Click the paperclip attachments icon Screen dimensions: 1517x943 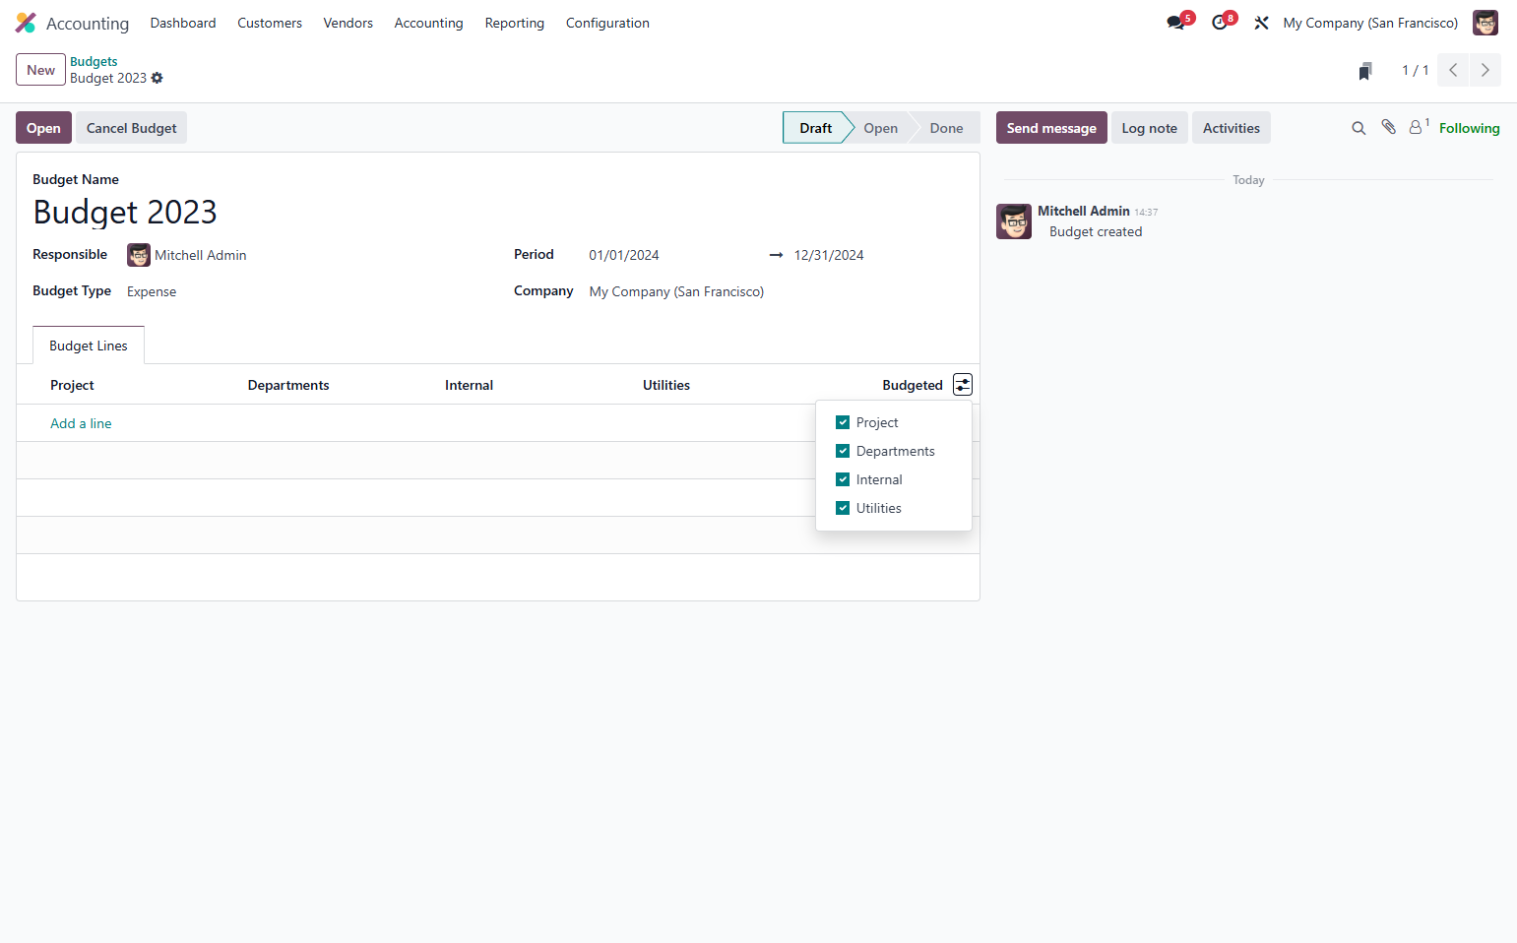click(1388, 127)
